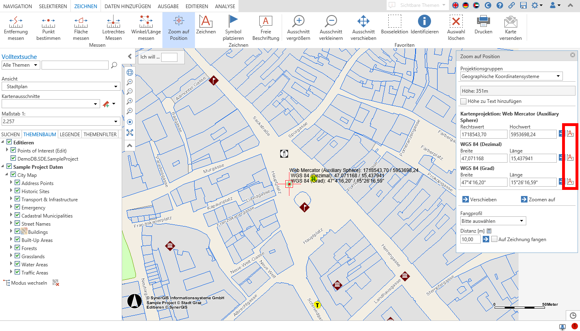
Task: Open the Projektionsgruppen dropdown
Action: 511,76
